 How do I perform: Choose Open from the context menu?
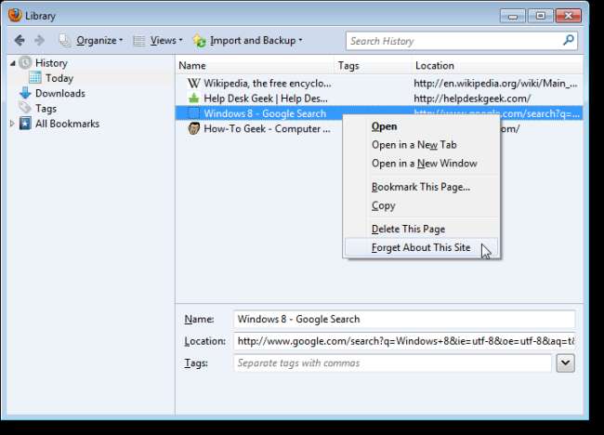coord(422,126)
